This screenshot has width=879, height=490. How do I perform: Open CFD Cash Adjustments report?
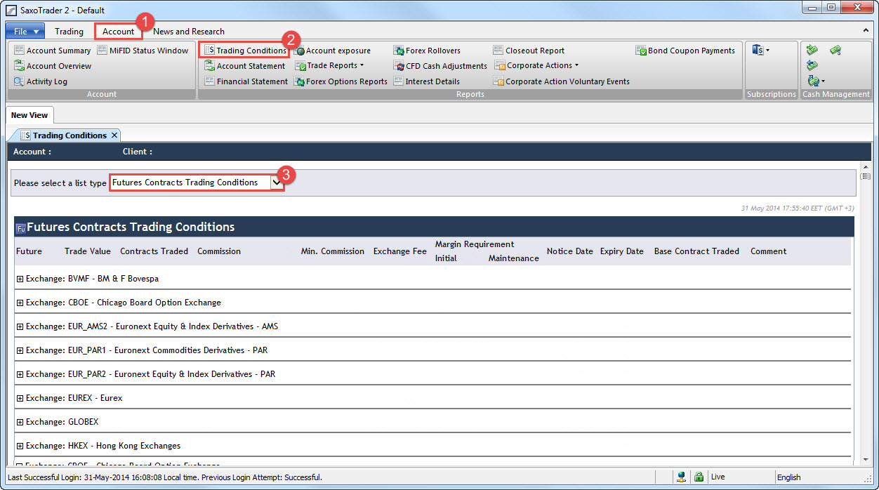pyautogui.click(x=440, y=66)
